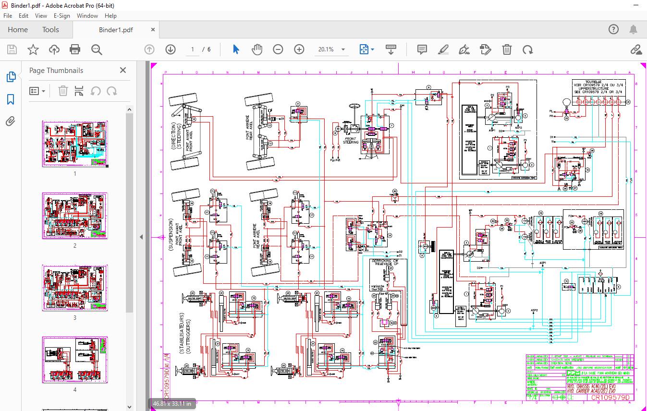Open the find text magnifier tool
647x411 pixels.
(x=97, y=49)
